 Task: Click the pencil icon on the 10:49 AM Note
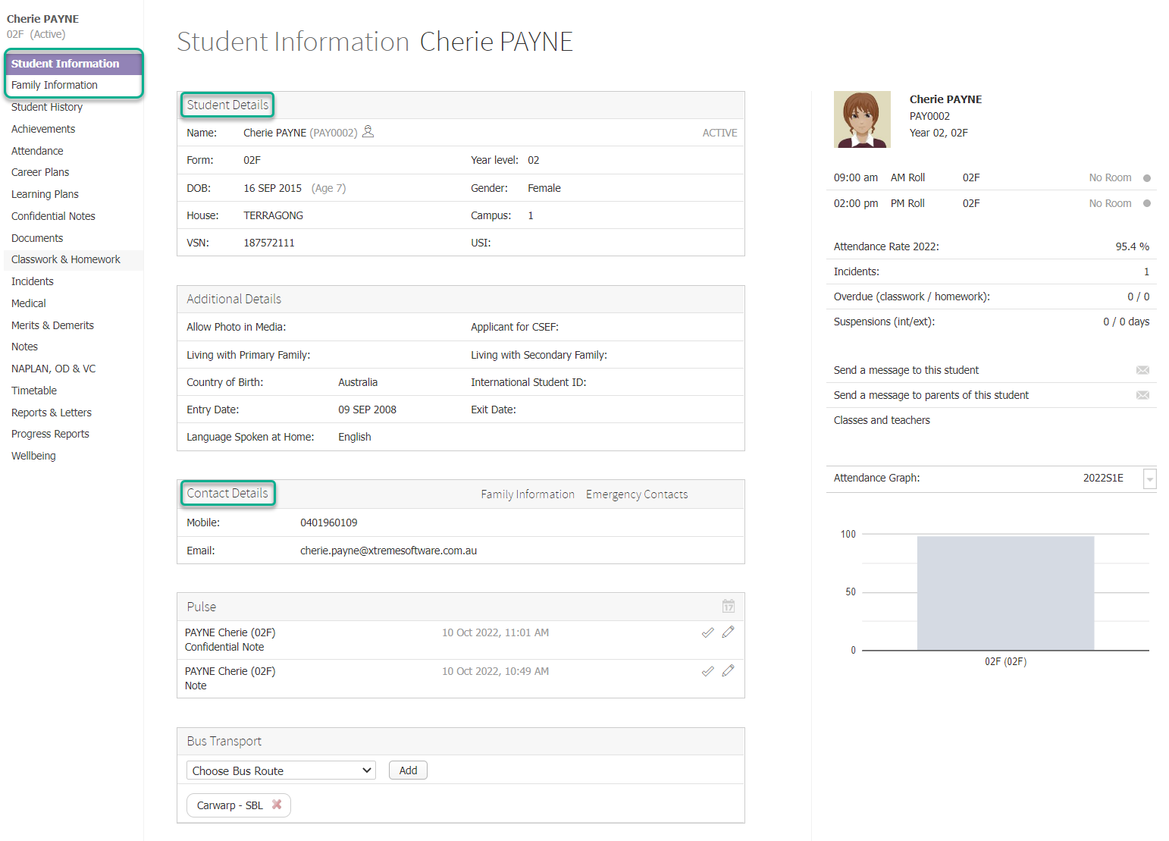tap(729, 671)
